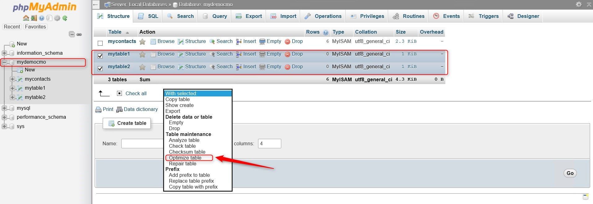Collapse all navigation tree minus icon
Image resolution: width=593 pixels, height=204 pixels.
tap(72, 34)
